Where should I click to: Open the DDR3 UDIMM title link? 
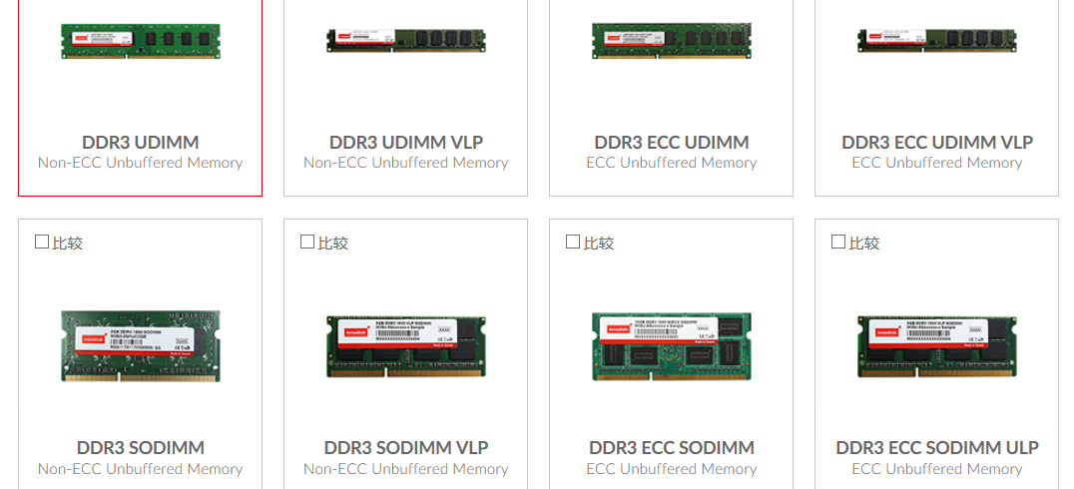point(141,143)
